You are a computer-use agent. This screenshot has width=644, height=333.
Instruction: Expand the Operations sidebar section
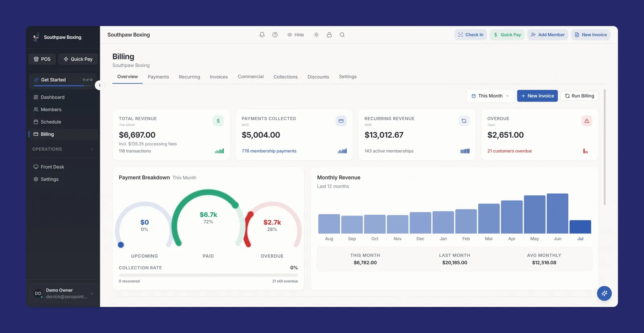click(x=63, y=149)
